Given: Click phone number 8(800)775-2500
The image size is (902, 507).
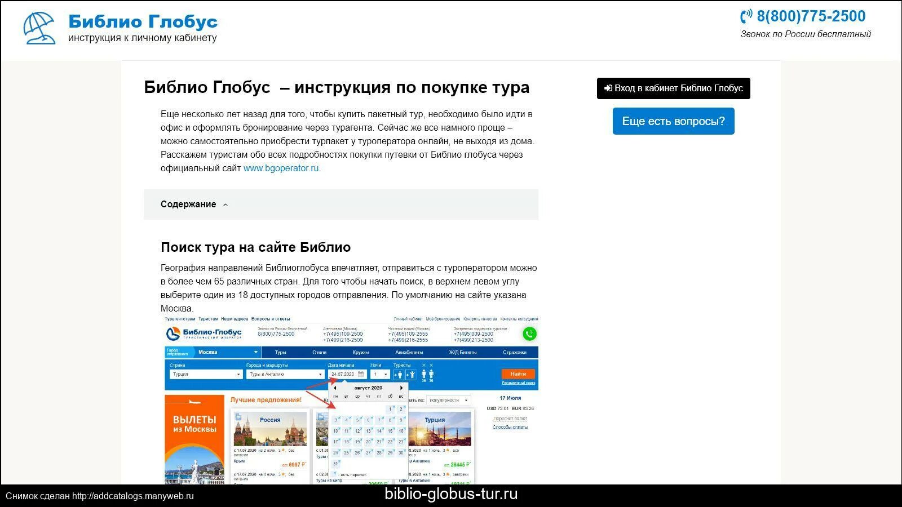Looking at the screenshot, I should 811,16.
